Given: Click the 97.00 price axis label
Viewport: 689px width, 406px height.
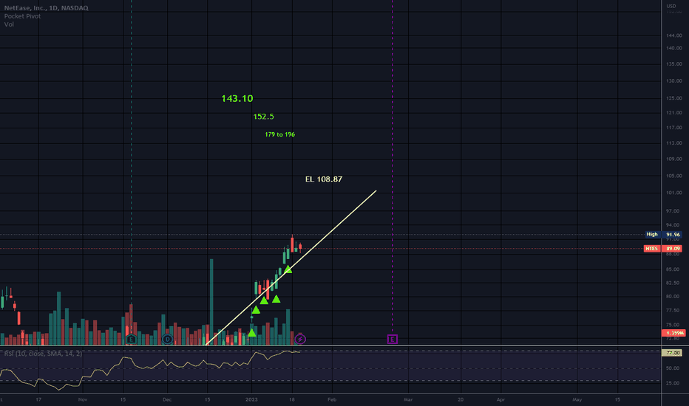Looking at the screenshot, I should click(673, 211).
